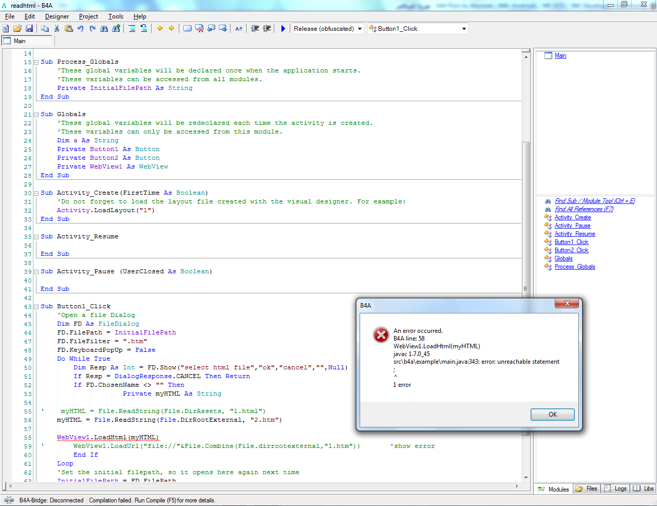Jump to Activity_Resume sub link
657x506 pixels.
574,234
